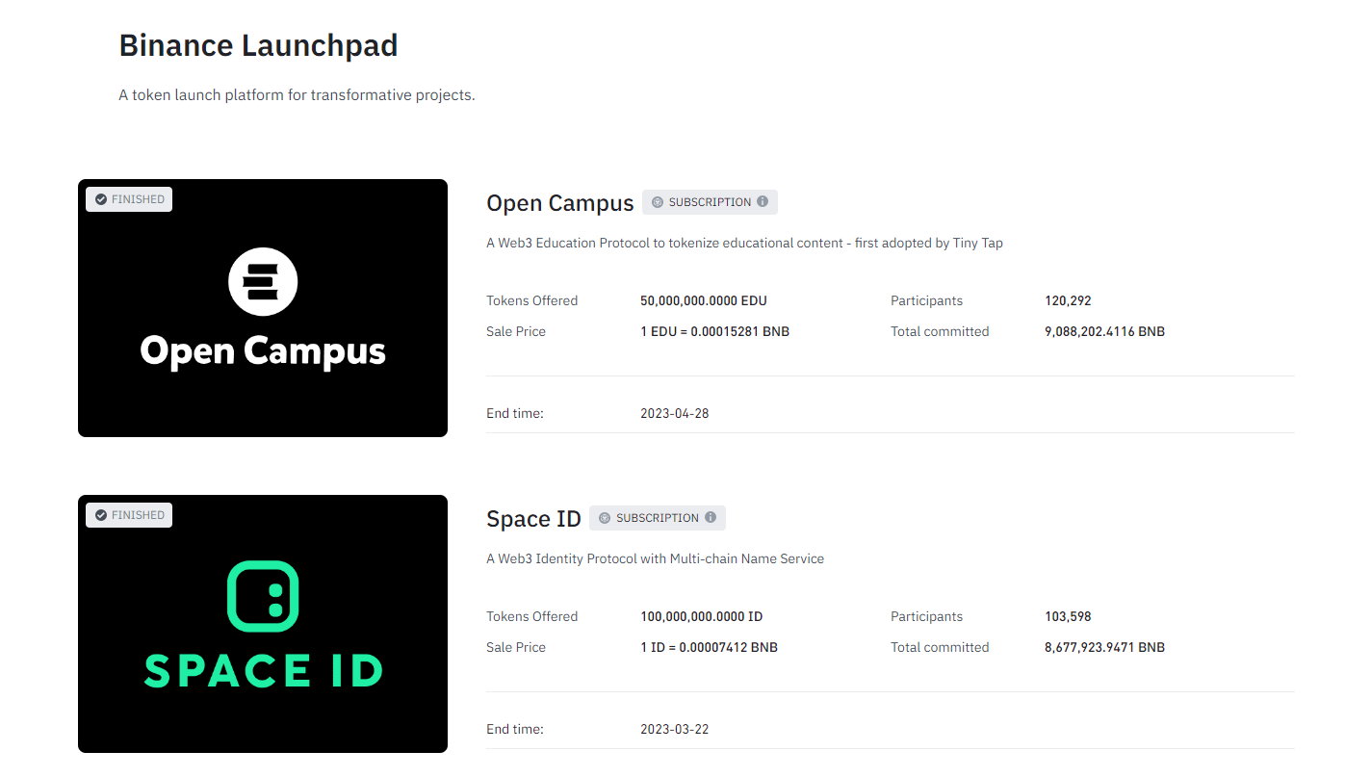The image size is (1345, 777).
Task: Click the info icon beside Open Campus SUBSCRIPTION
Action: coord(763,202)
